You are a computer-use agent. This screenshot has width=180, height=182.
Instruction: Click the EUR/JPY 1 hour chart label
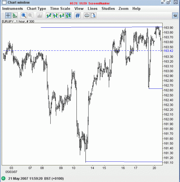18,22
